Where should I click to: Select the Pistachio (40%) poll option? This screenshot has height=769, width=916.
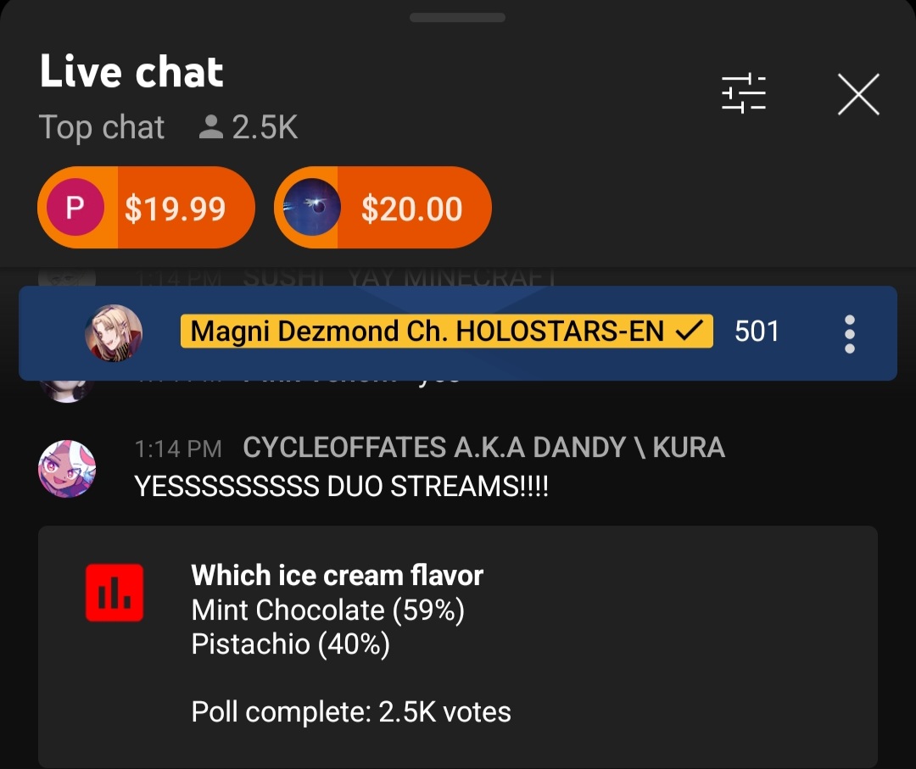290,644
